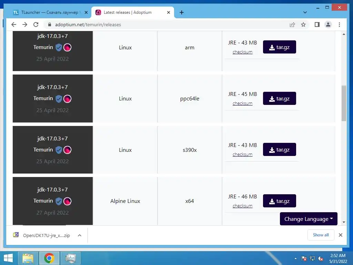Click the page scroll down arrow
The height and width of the screenshot is (265, 353).
coord(344,222)
